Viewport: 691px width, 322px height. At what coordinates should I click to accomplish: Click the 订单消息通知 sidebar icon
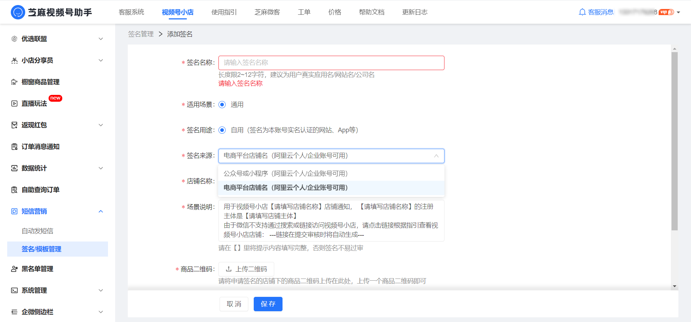pyautogui.click(x=14, y=147)
